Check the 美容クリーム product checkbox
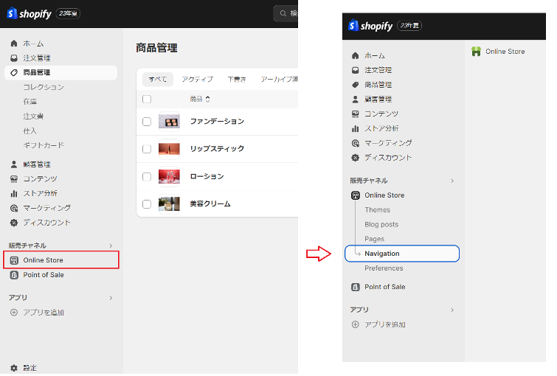The height and width of the screenshot is (376, 557). click(x=147, y=203)
